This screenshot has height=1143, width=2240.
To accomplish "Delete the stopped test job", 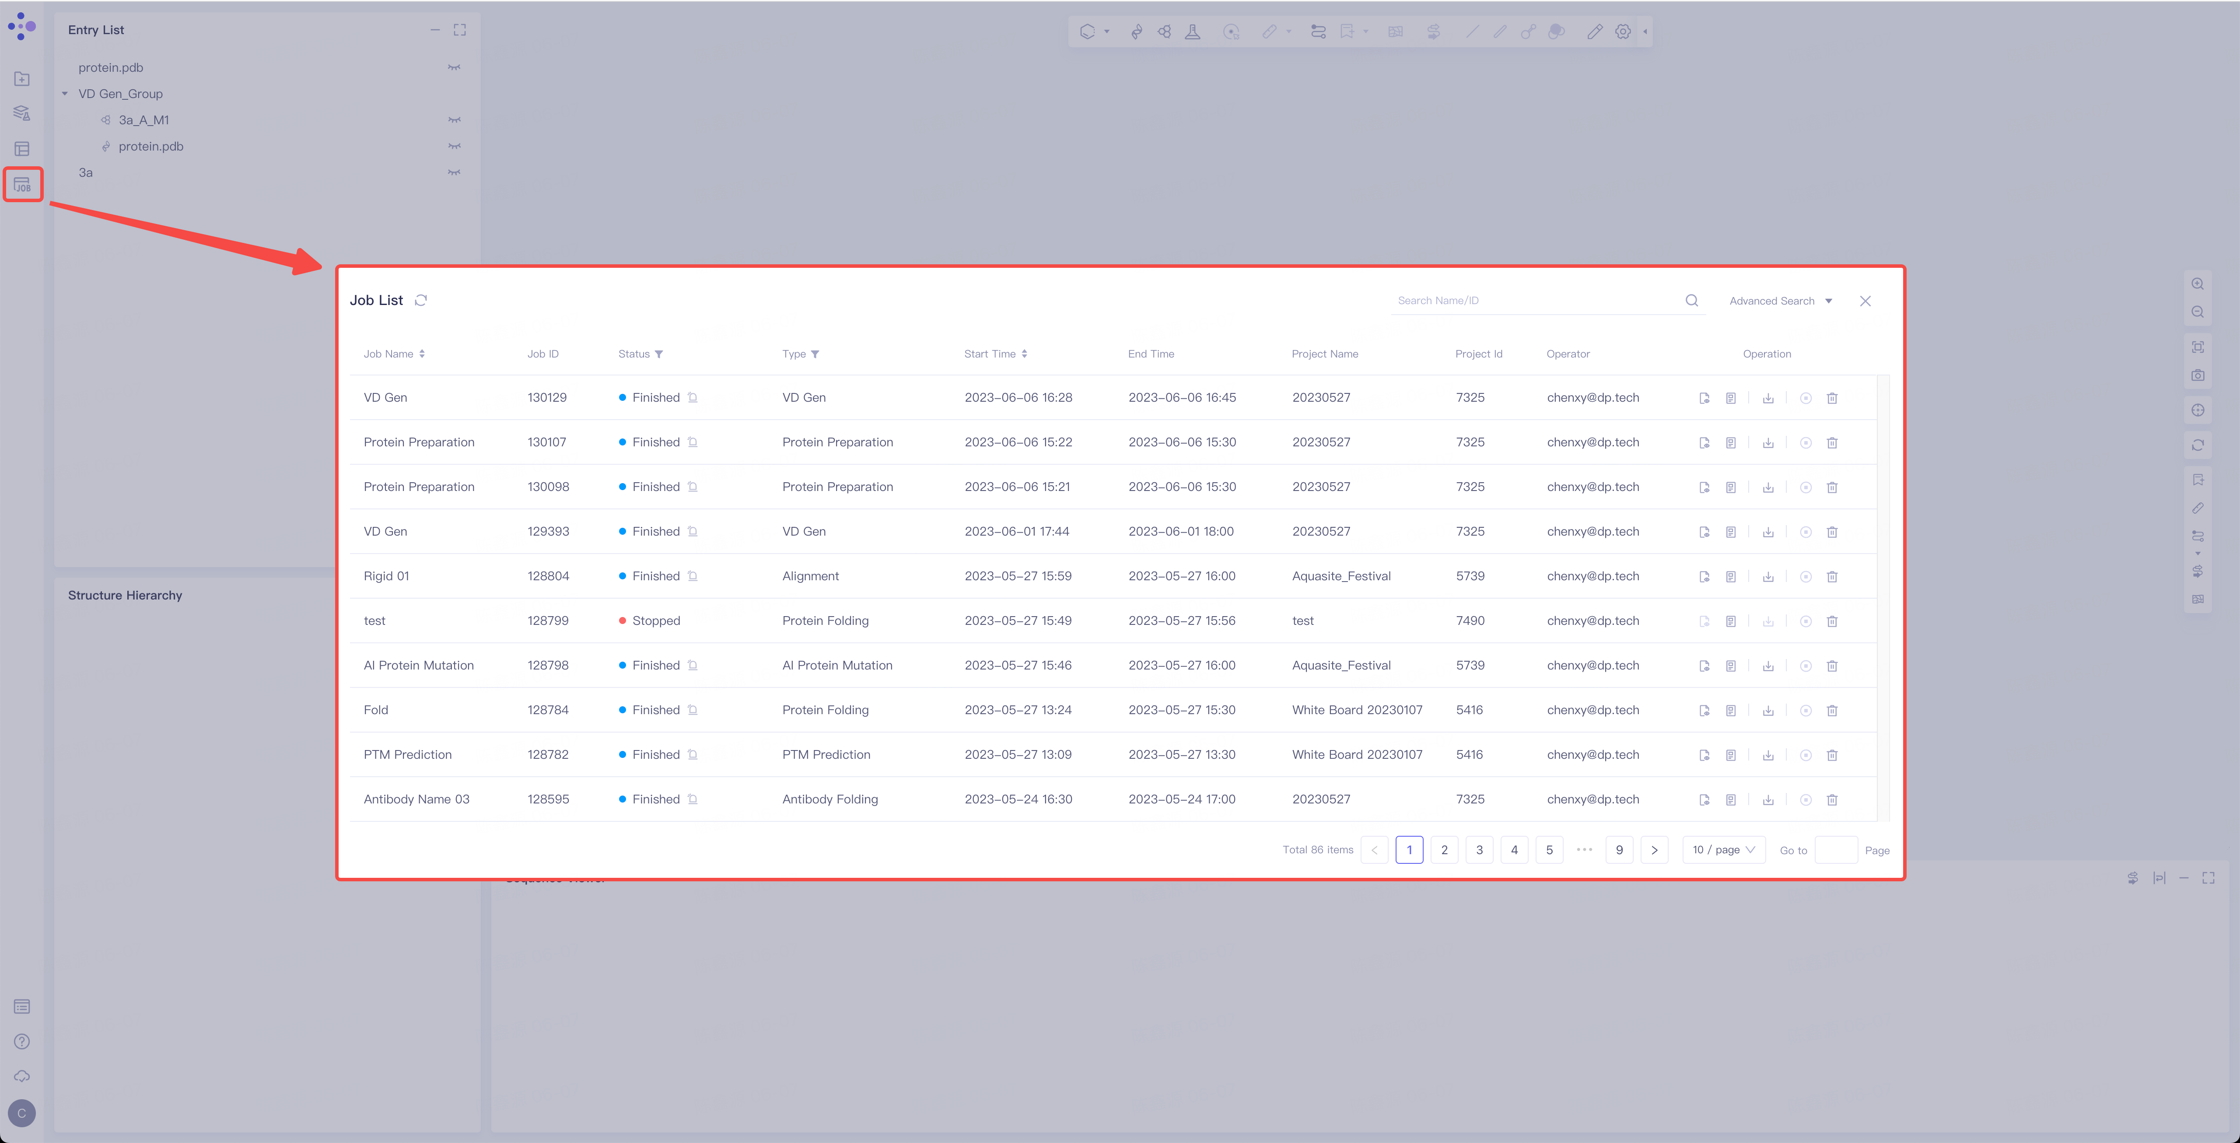I will click(x=1832, y=621).
